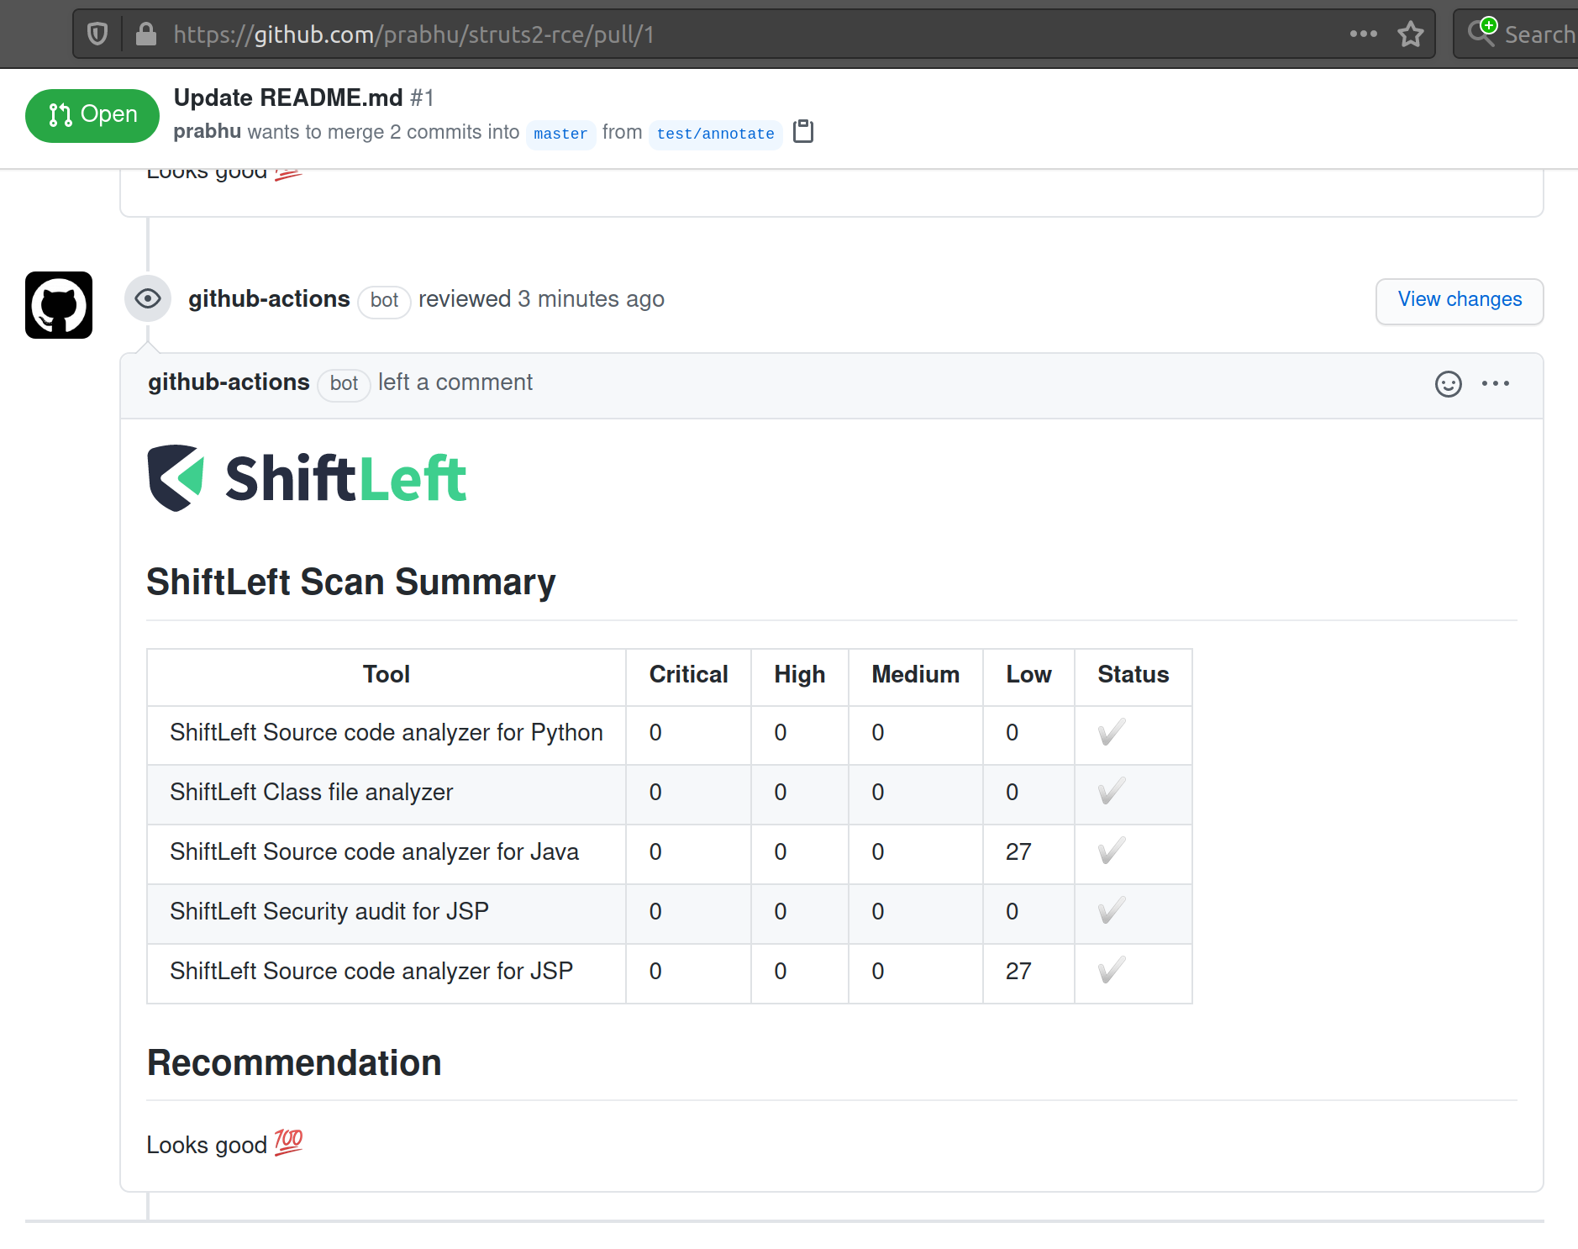1578x1249 pixels.
Task: Click the 'ShiftLeft Scan Summary' heading
Action: tap(351, 582)
